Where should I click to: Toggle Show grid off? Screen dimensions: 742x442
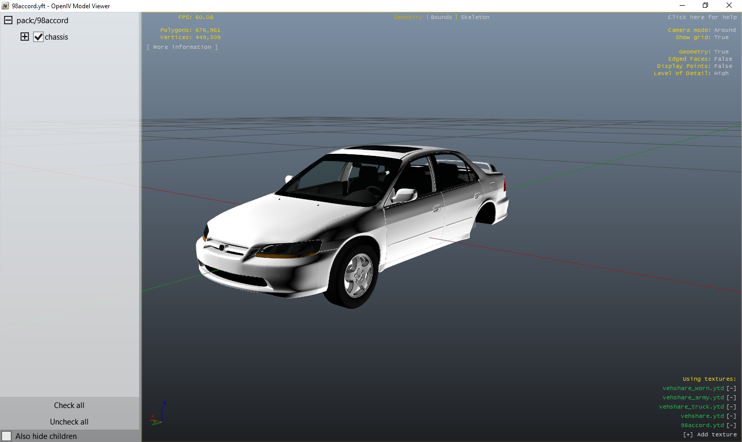pos(721,37)
